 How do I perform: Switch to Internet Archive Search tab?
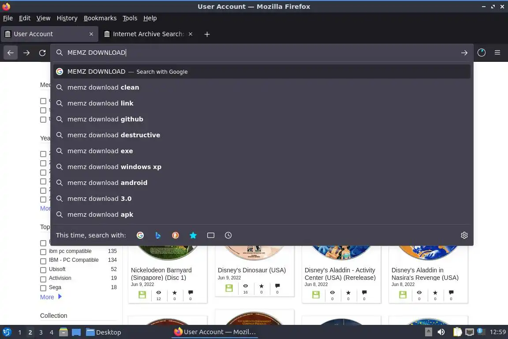point(148,34)
